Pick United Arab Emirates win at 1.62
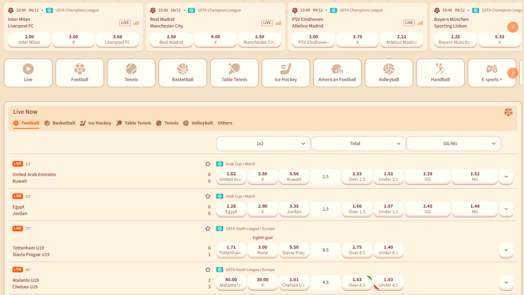This screenshot has height=295, width=524. 231,176
